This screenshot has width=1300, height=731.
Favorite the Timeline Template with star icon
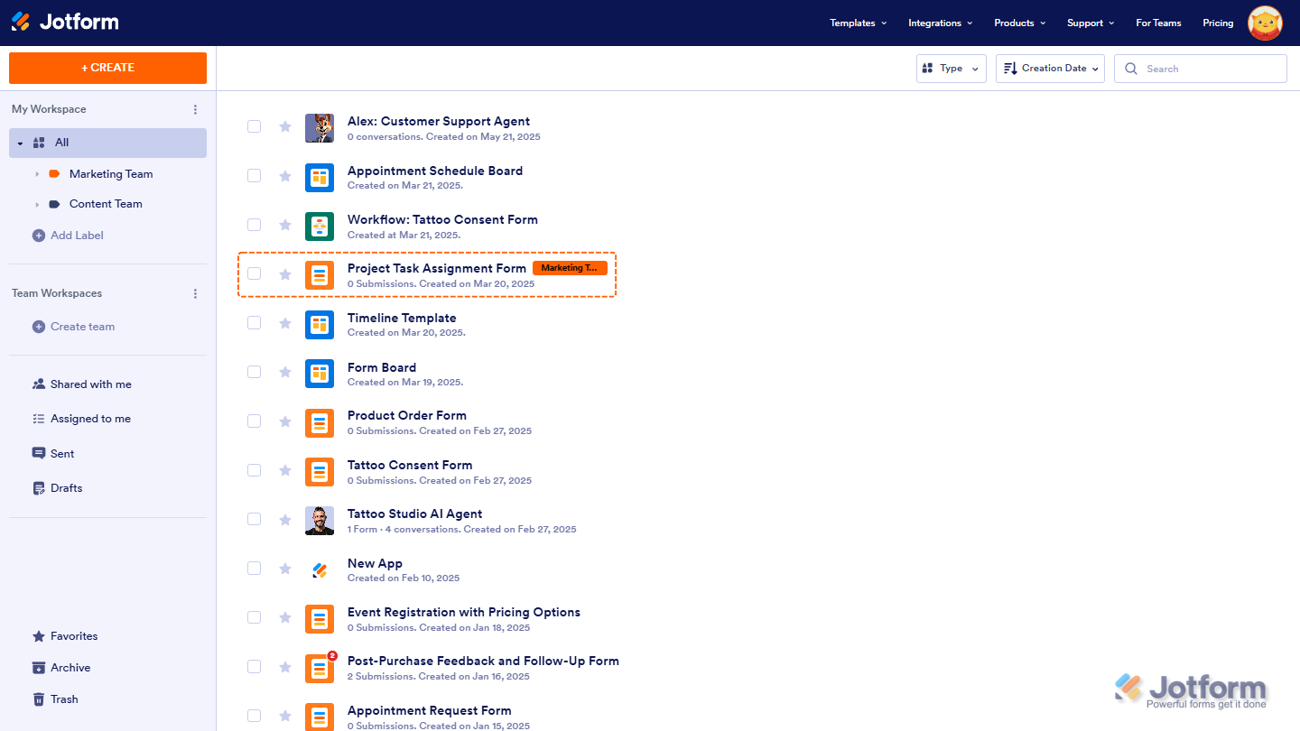(x=285, y=323)
